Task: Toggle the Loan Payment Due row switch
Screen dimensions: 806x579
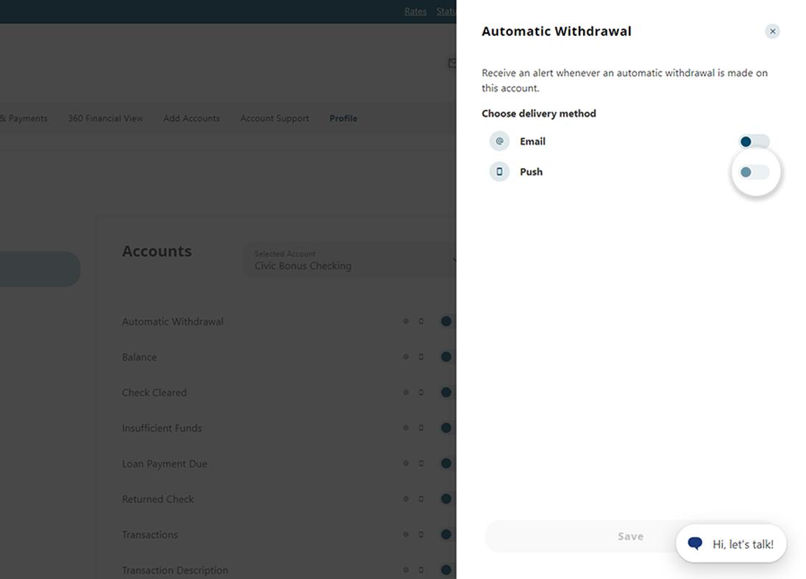Action: (447, 463)
